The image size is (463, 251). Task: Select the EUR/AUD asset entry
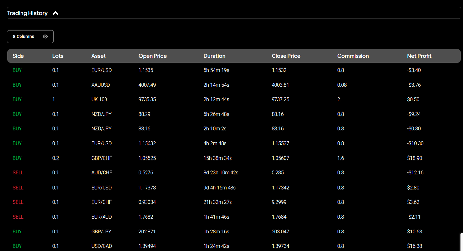click(x=102, y=217)
